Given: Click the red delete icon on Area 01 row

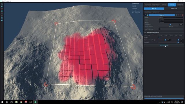Looking at the screenshot, I should (183, 15).
